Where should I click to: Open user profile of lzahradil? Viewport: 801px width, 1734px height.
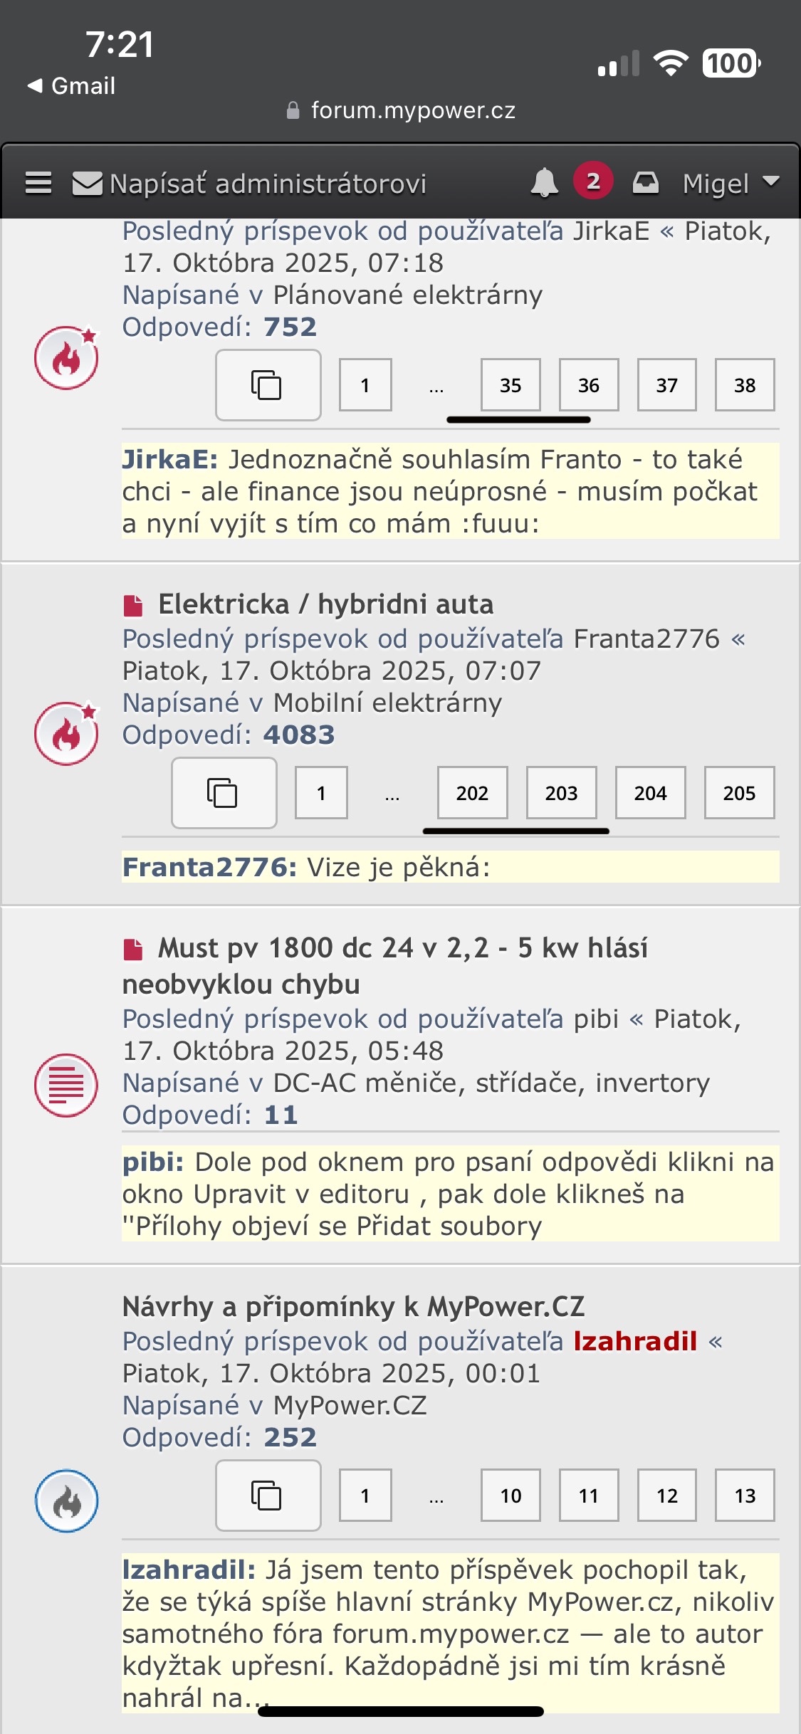[x=635, y=1341]
